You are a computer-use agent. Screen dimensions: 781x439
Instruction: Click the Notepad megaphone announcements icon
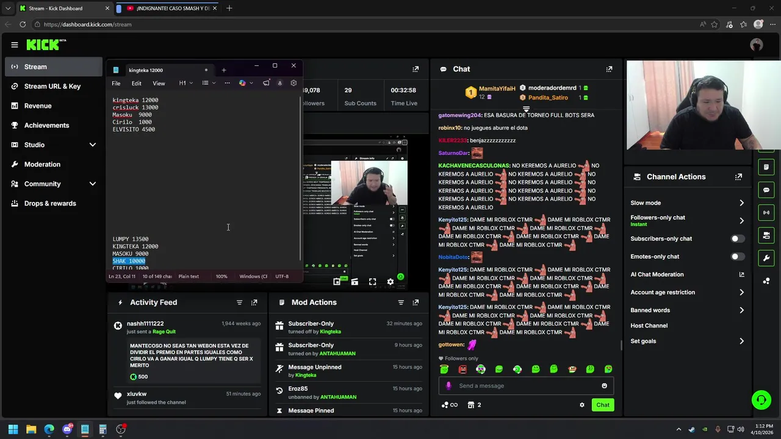click(x=266, y=83)
